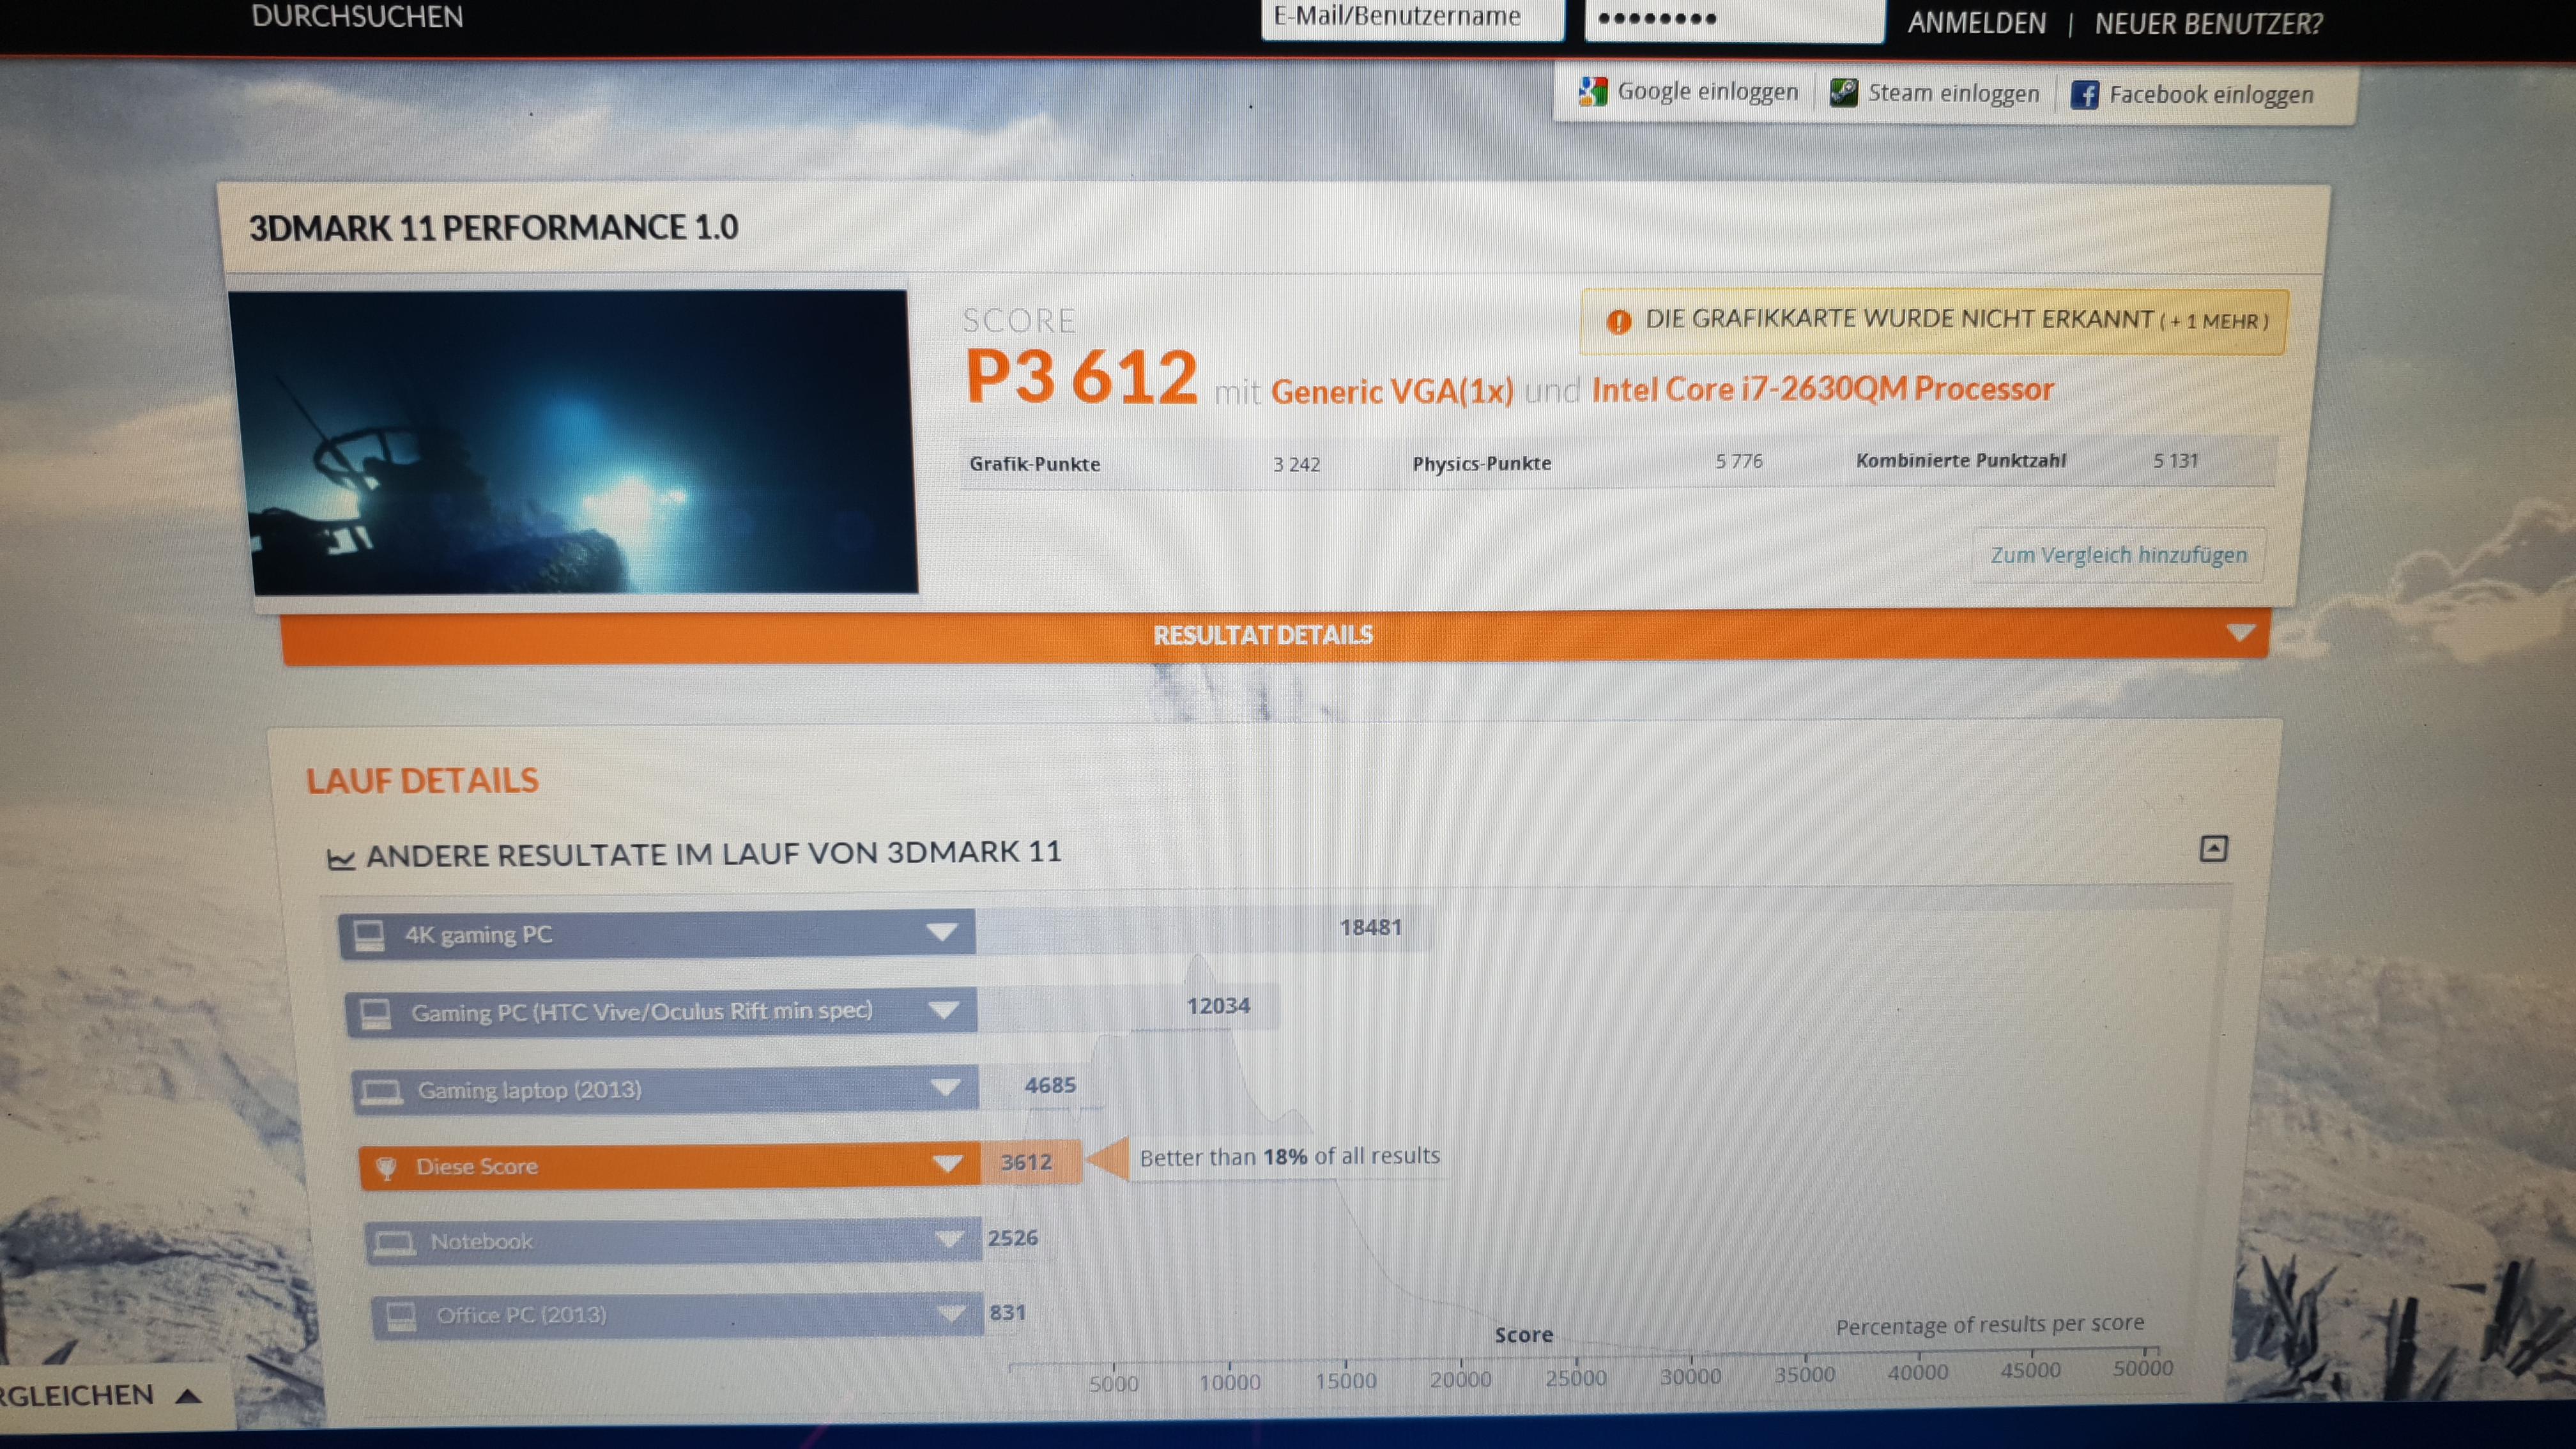Click the Google login icon

point(1592,91)
